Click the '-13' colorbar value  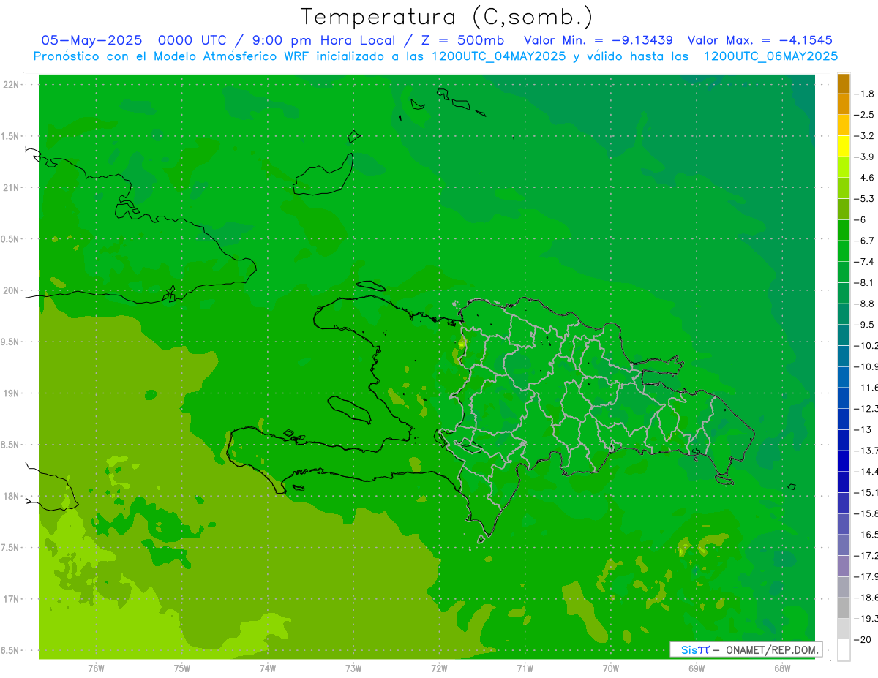click(x=864, y=429)
